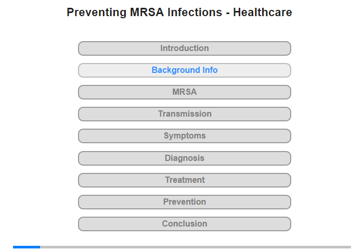Image resolution: width=364 pixels, height=250 pixels.
Task: Select Conclusion at the bottom of the list
Action: (x=184, y=224)
